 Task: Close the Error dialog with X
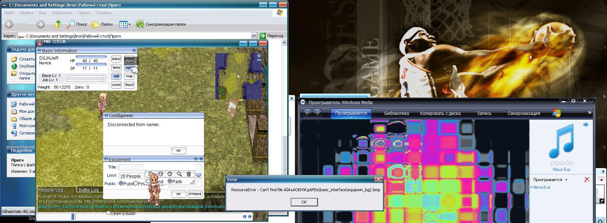tap(378, 179)
